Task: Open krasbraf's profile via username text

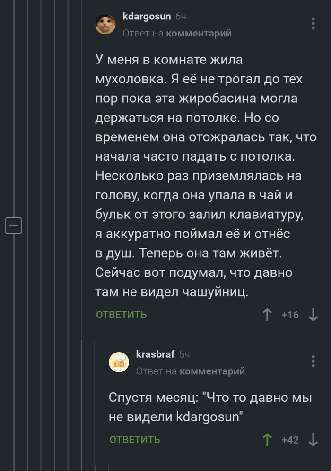Action: (156, 353)
